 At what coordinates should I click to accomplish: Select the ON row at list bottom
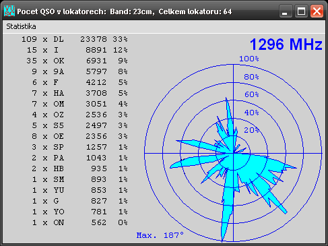(x=79, y=222)
